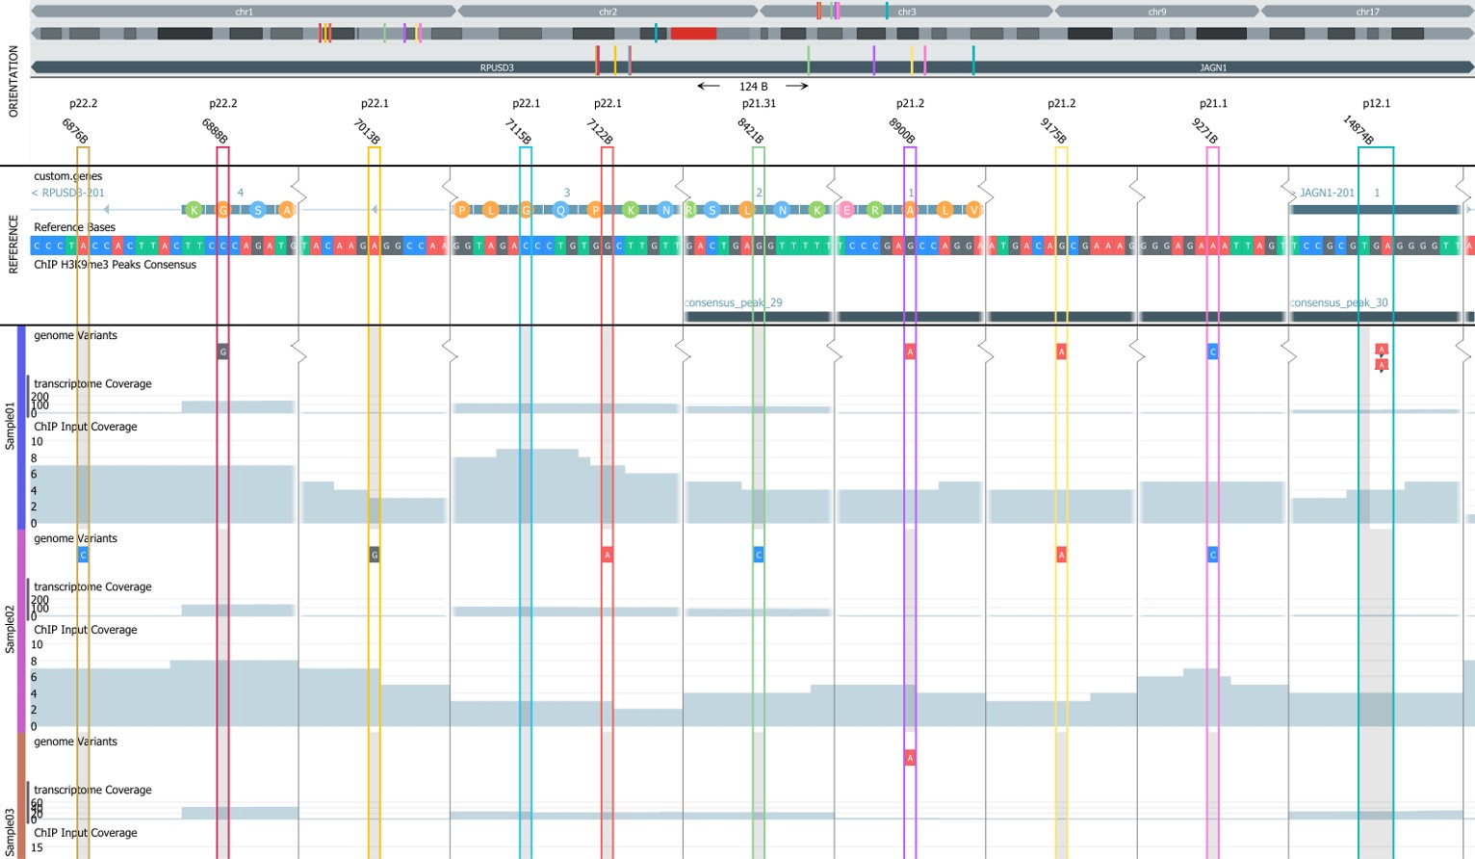Click the consensus_peak_29 label
Screen dimensions: 1475x859
(x=734, y=302)
